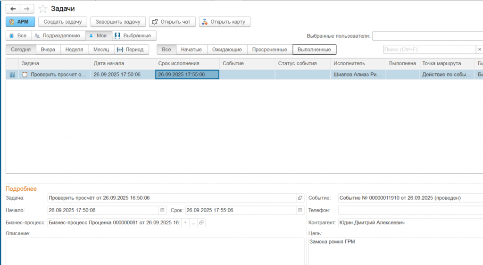Switch task filter to Подразделение
The width and height of the screenshot is (483, 265).
[x=58, y=35]
